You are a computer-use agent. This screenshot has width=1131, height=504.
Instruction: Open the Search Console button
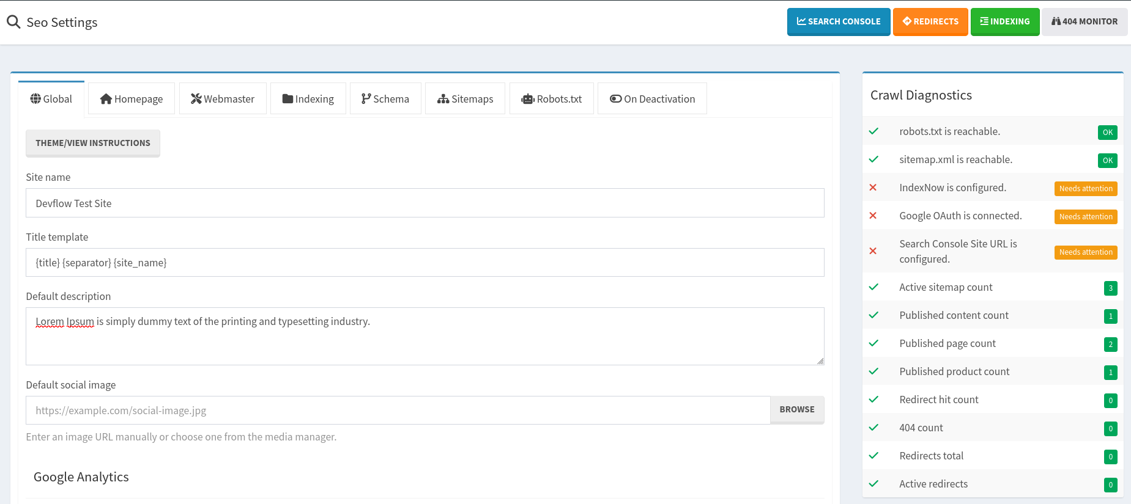[x=839, y=21]
